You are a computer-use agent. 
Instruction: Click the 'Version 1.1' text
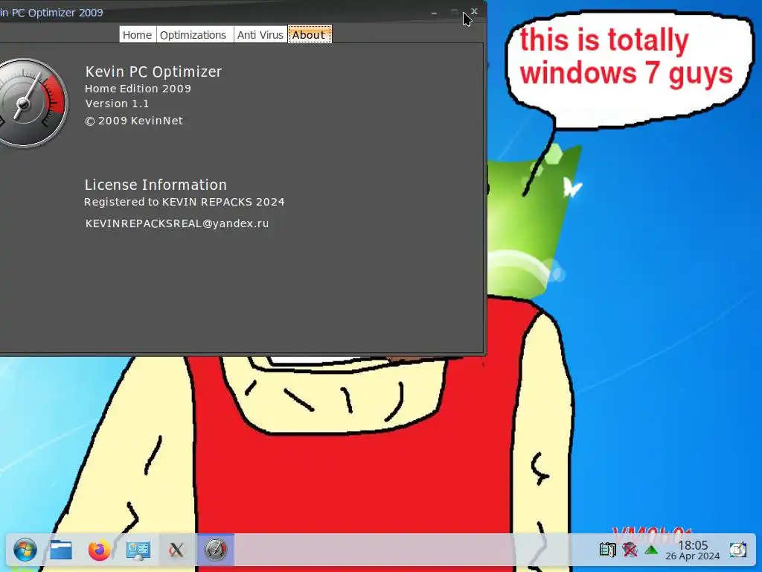[x=117, y=104]
